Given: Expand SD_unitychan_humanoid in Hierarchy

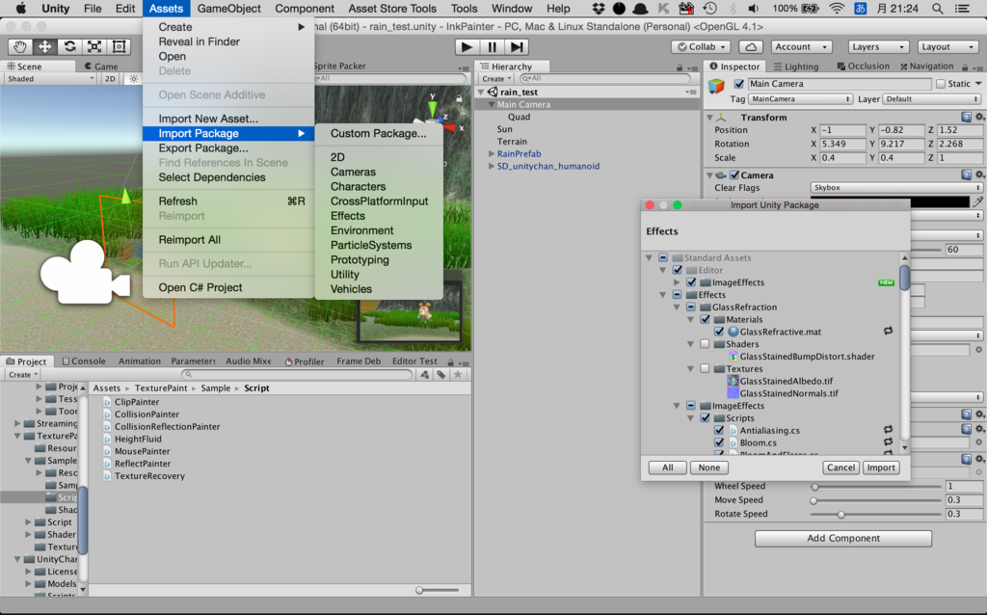Looking at the screenshot, I should pos(492,166).
